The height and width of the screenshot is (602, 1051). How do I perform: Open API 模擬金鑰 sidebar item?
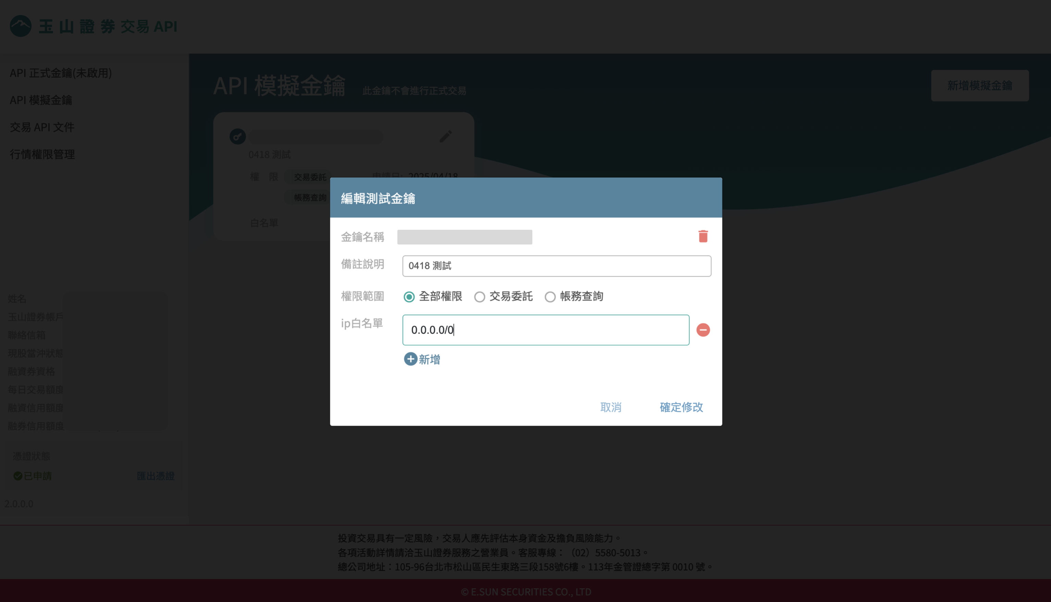click(41, 100)
